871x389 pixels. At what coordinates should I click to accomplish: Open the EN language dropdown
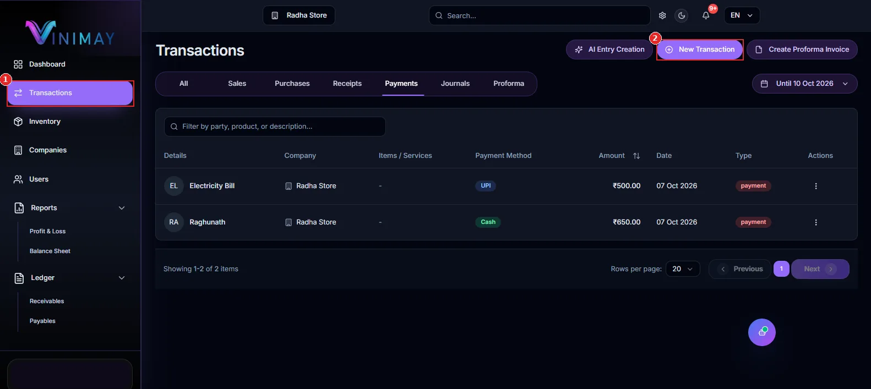(742, 15)
